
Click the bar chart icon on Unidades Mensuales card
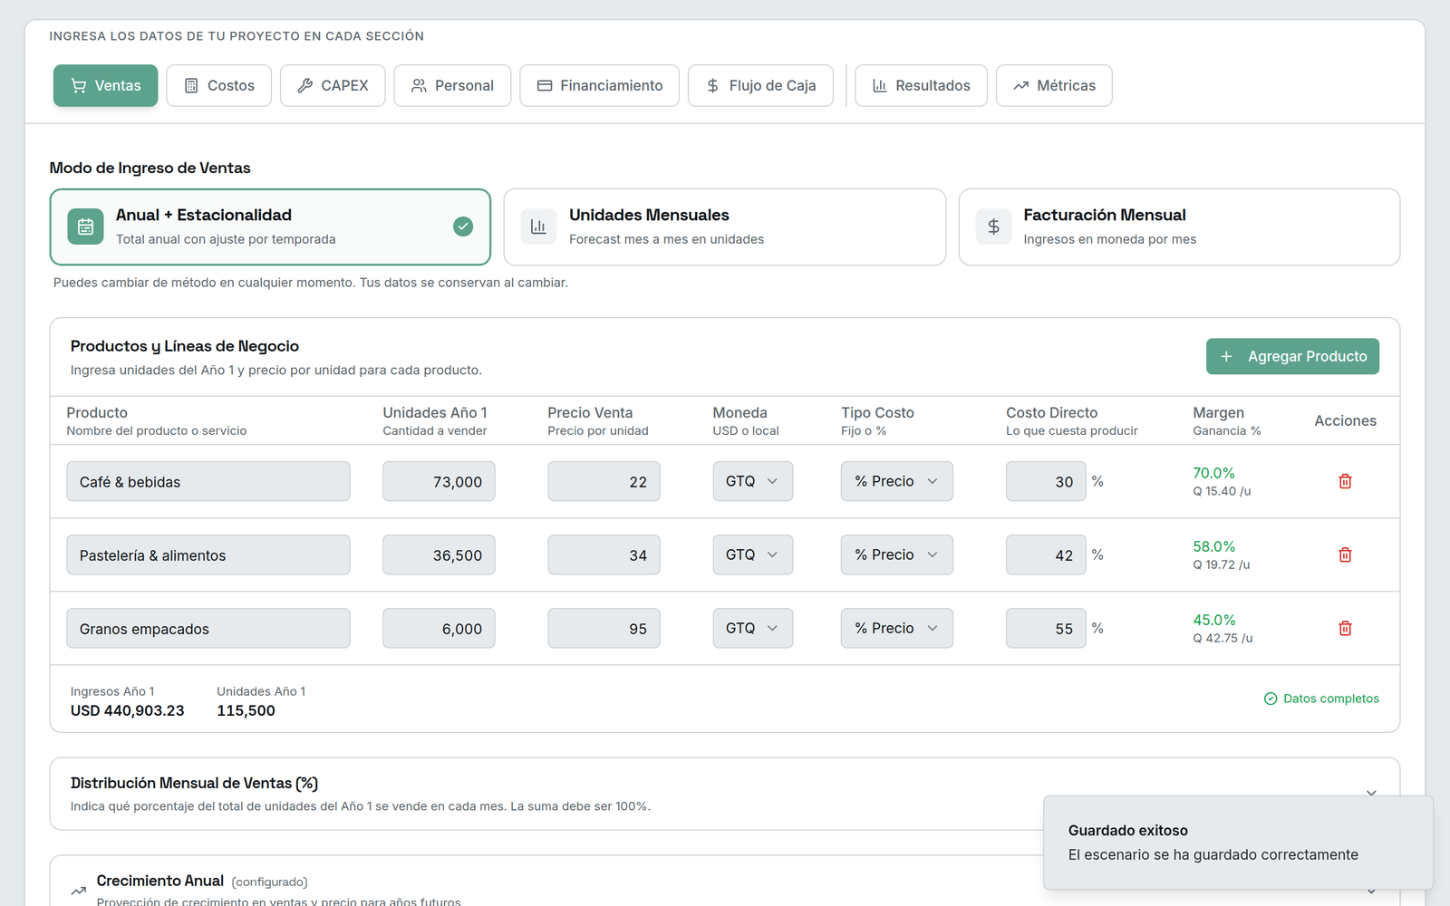tap(538, 226)
